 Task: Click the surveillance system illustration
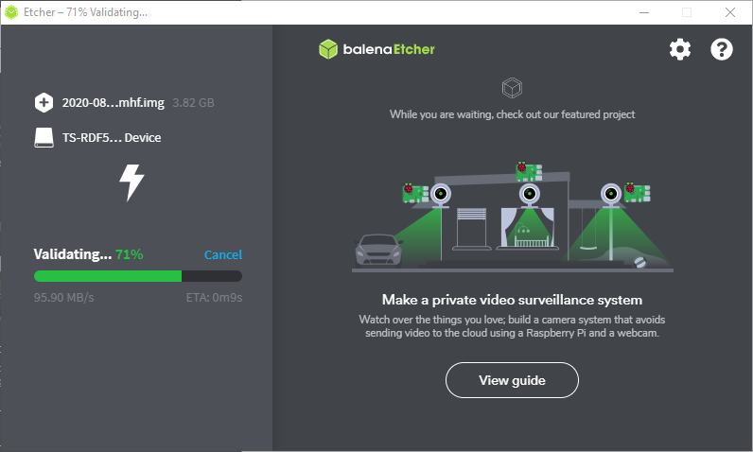(x=512, y=217)
